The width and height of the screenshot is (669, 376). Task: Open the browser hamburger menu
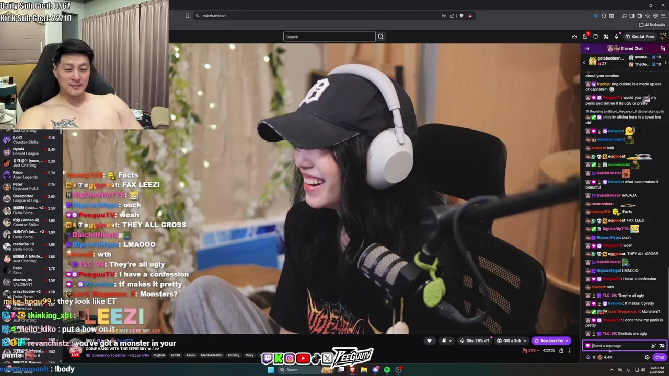pyautogui.click(x=664, y=16)
